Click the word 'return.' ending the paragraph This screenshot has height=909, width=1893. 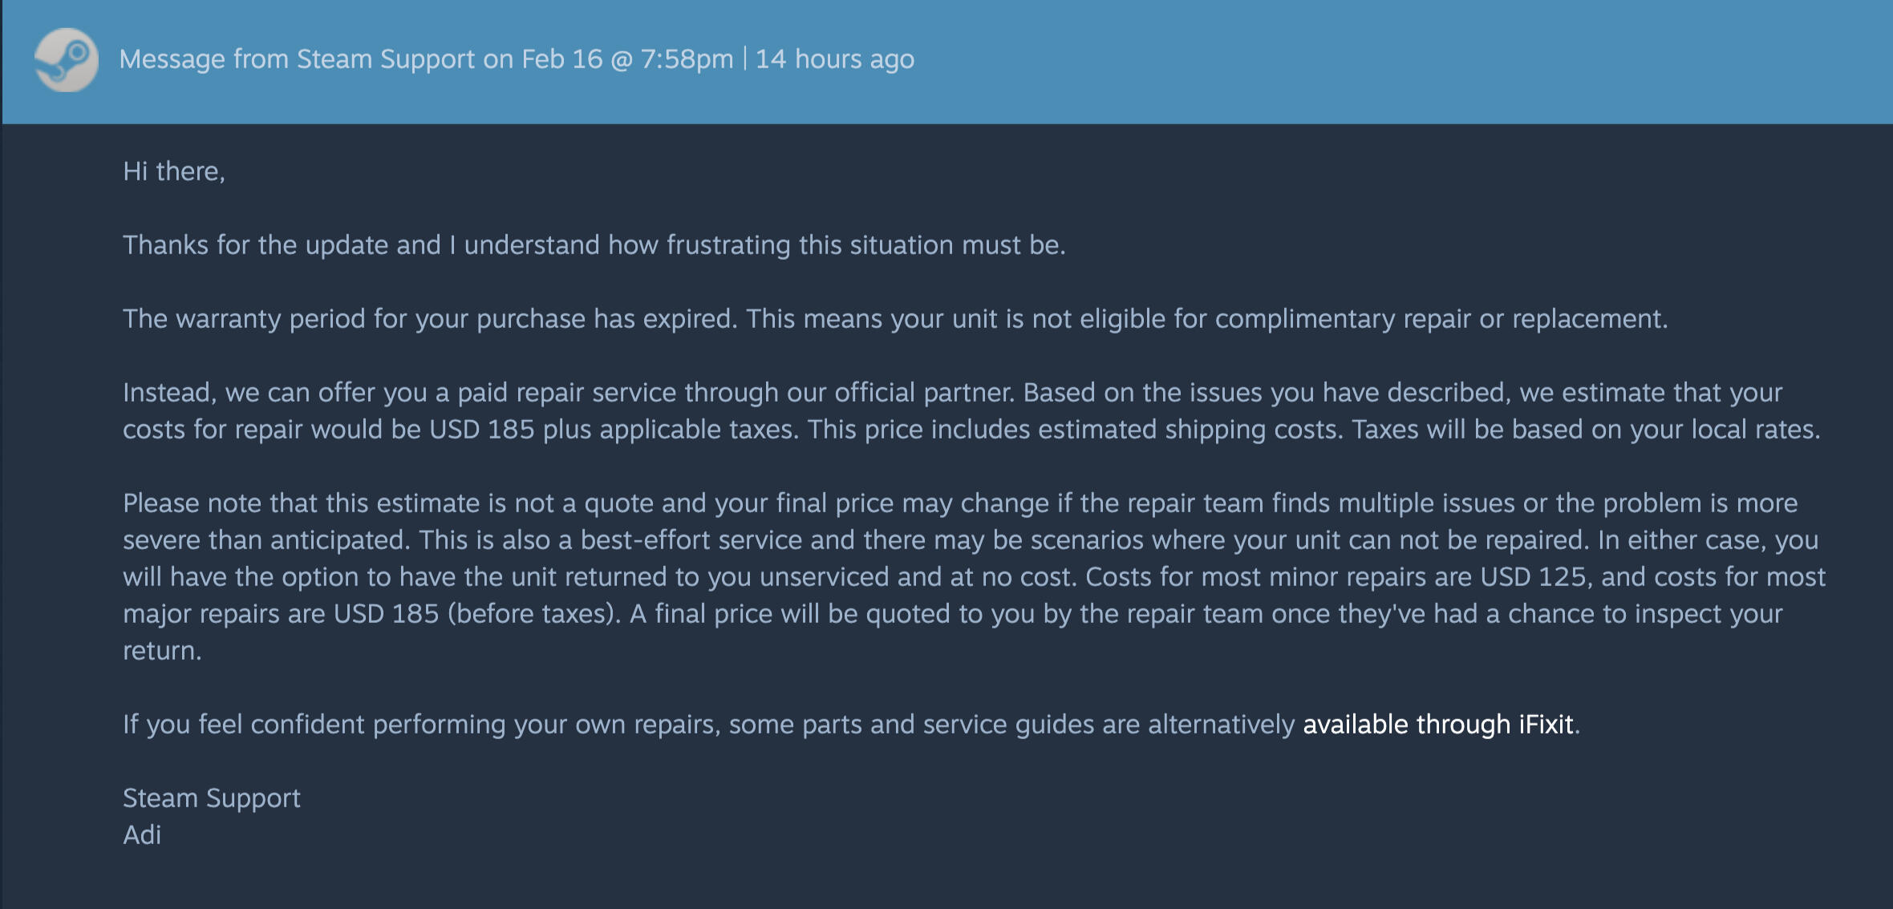[x=161, y=651]
